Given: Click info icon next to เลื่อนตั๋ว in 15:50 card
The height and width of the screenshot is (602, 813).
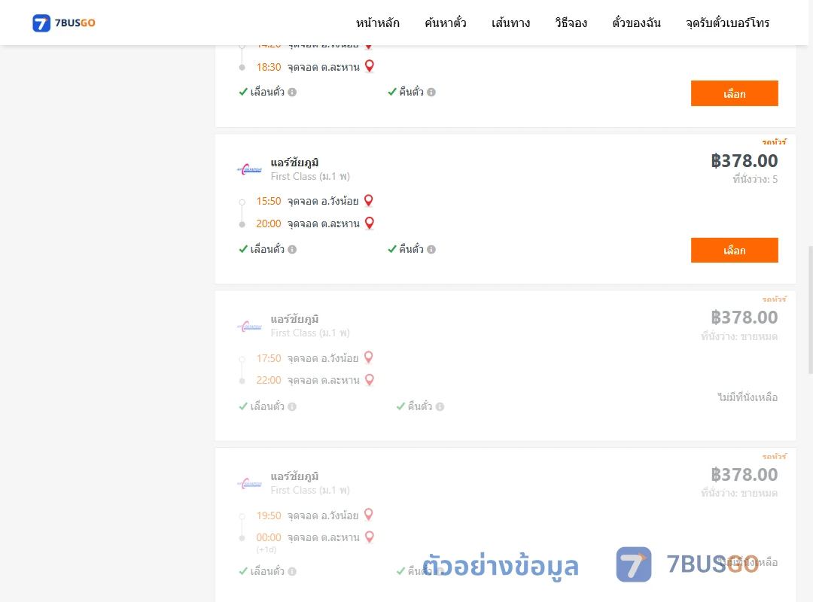Looking at the screenshot, I should pos(292,249).
